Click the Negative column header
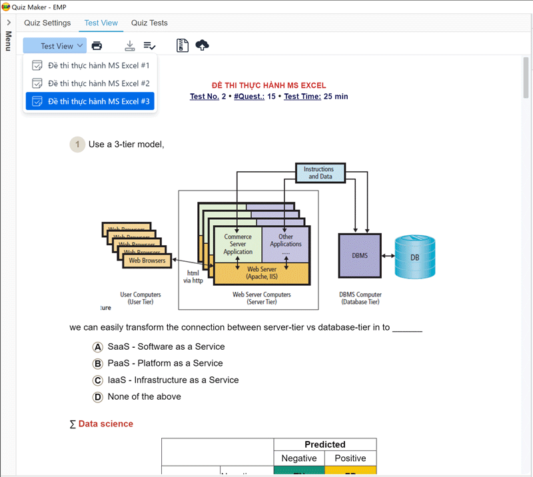Image resolution: width=533 pixels, height=477 pixels. pos(299,458)
